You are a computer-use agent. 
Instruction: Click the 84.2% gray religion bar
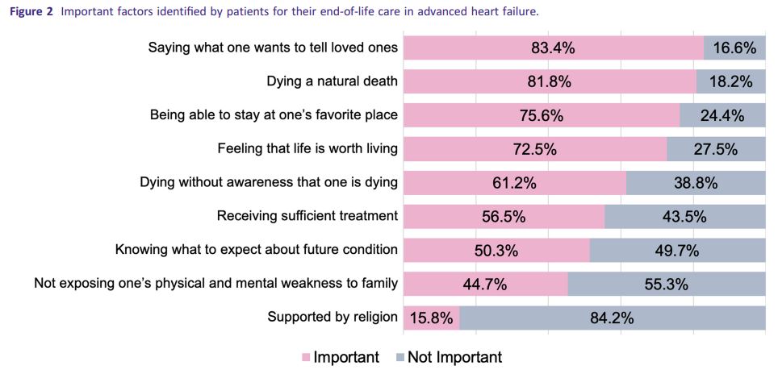[612, 318]
